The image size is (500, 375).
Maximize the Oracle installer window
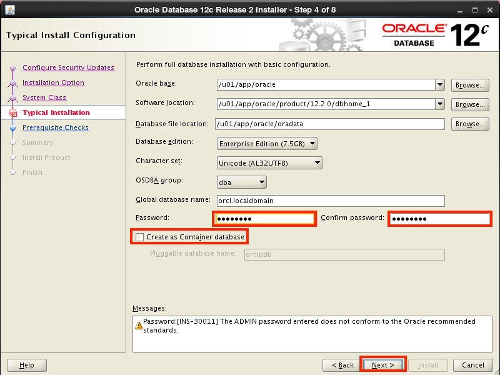pos(475,10)
